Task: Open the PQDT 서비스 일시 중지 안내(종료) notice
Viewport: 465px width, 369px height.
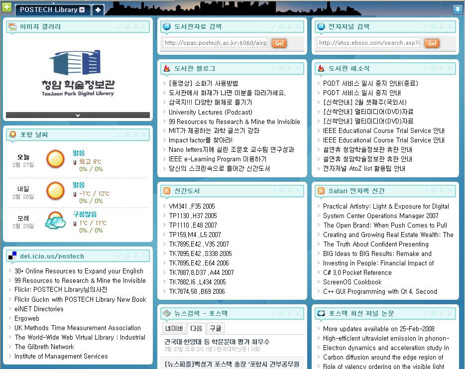Action: tap(370, 83)
